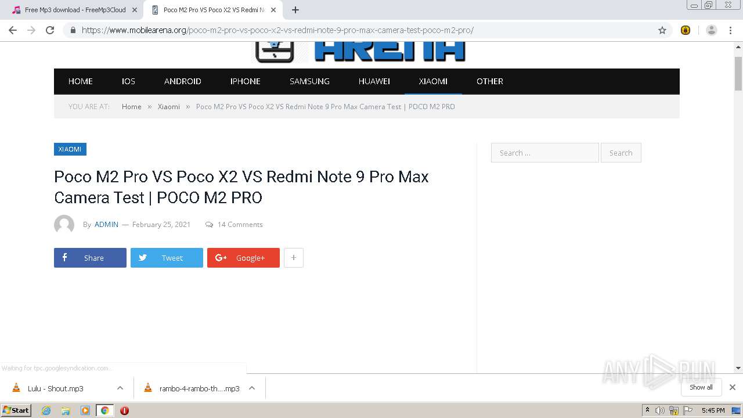
Task: Click the Search button
Action: (x=621, y=153)
